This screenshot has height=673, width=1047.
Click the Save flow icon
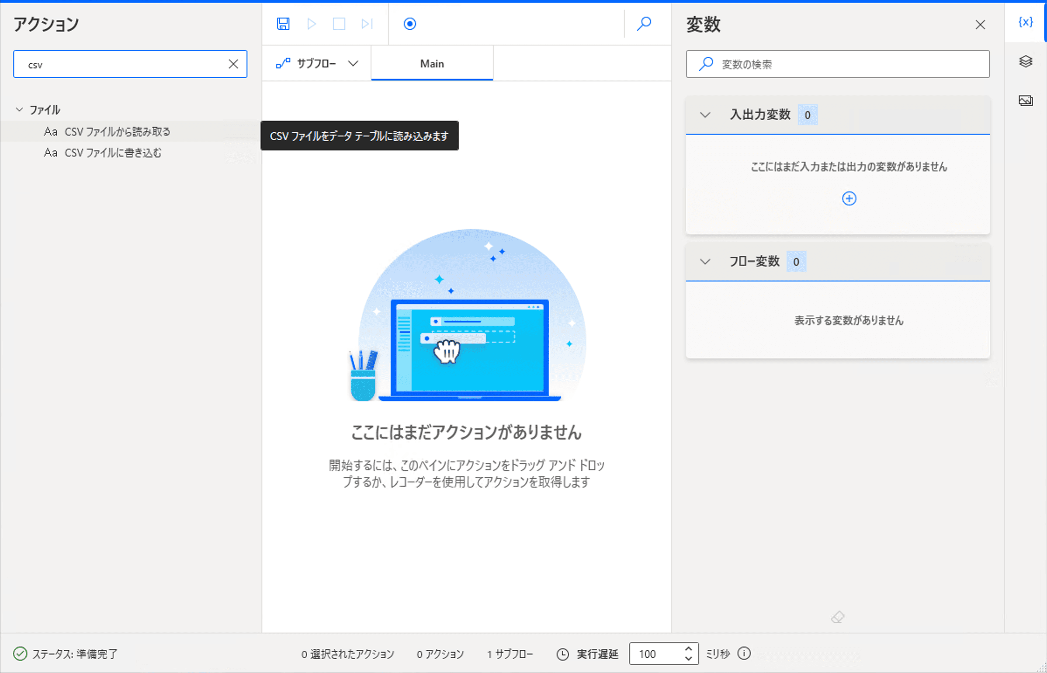(x=283, y=24)
